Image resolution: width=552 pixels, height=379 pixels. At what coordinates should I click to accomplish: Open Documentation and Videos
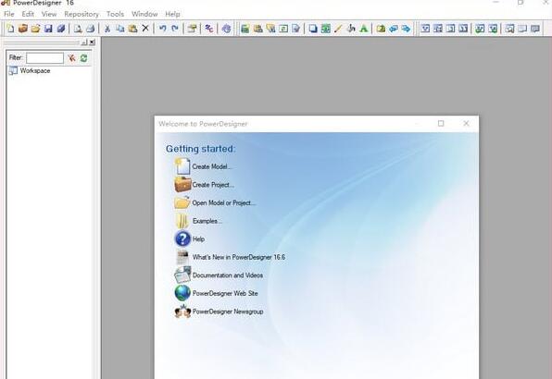click(x=228, y=275)
